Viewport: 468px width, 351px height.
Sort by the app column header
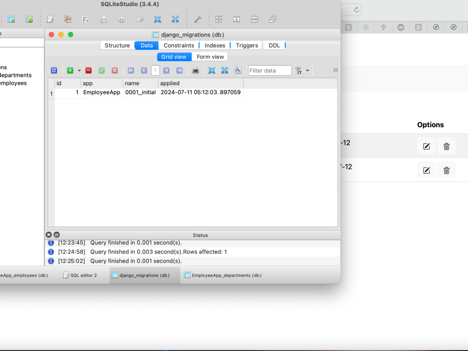[x=102, y=83]
